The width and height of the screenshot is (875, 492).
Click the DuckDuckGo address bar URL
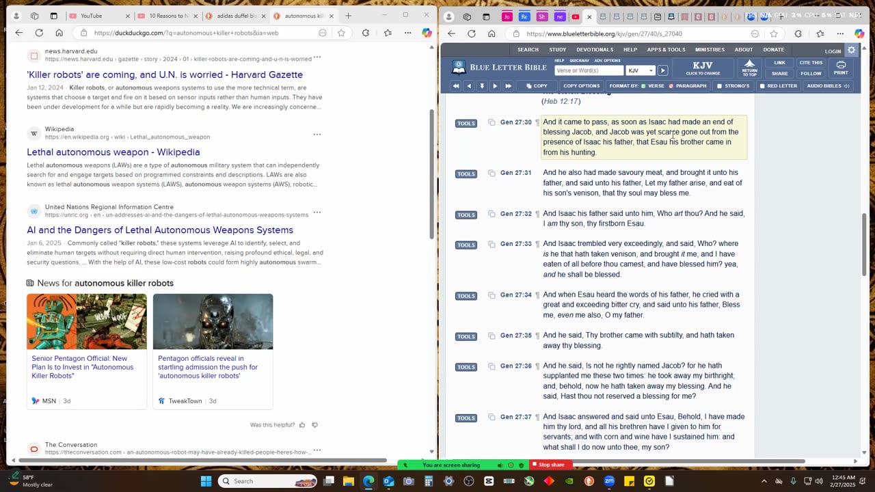click(x=186, y=33)
